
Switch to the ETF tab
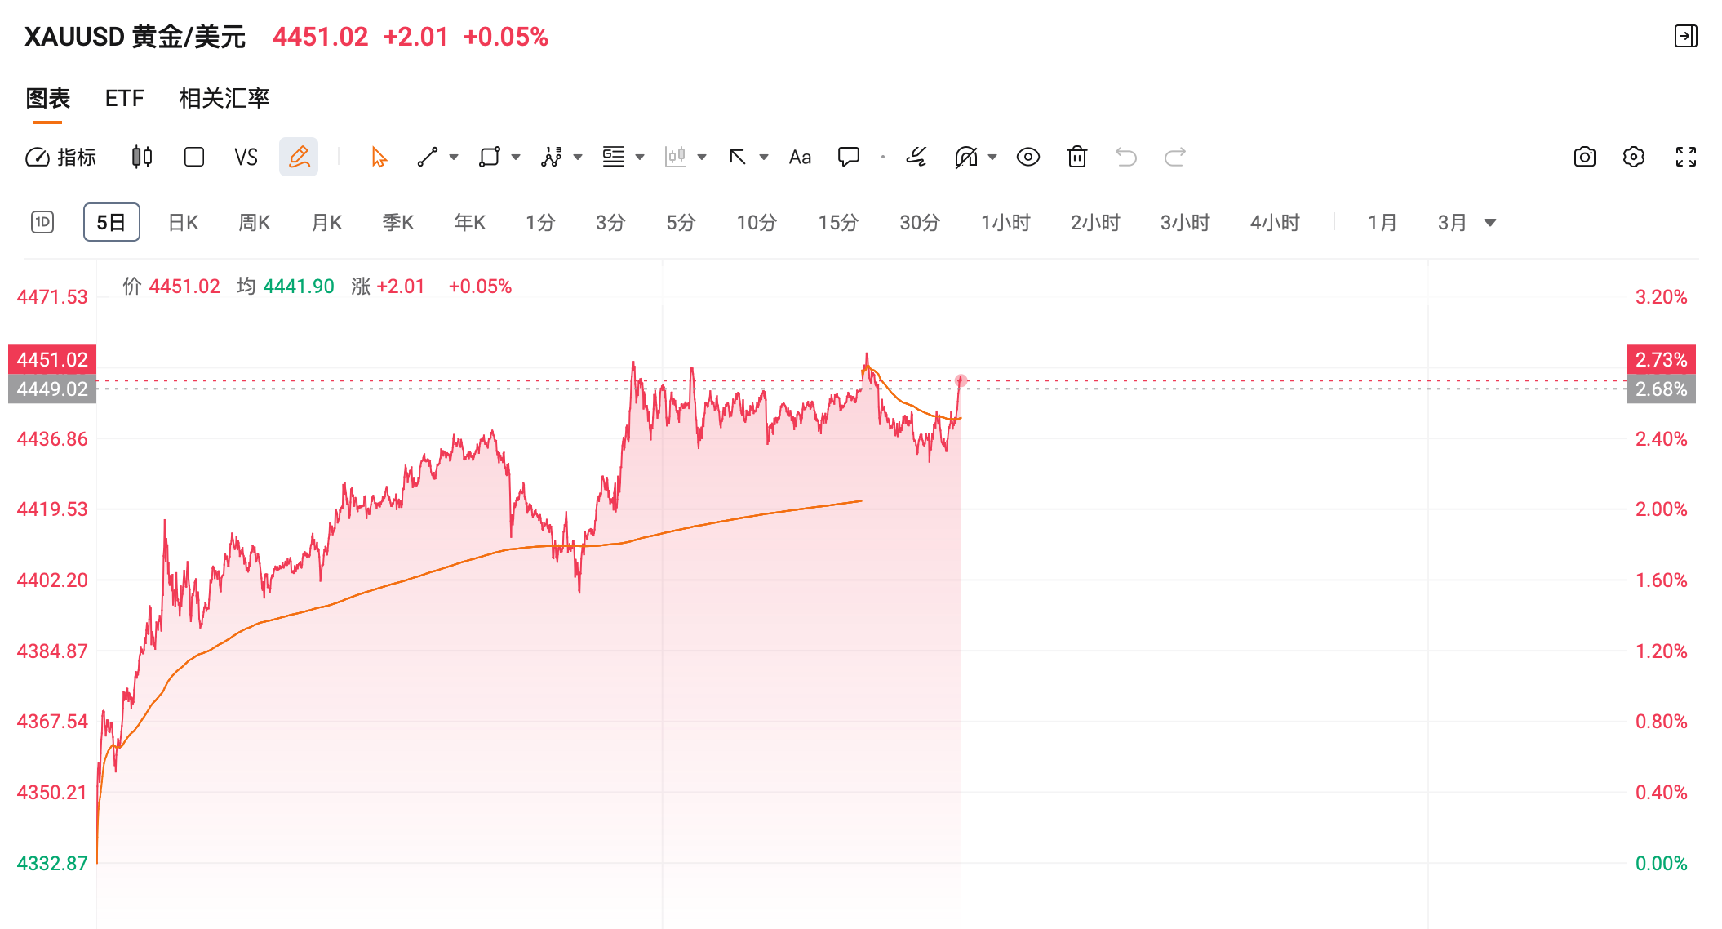pos(123,98)
